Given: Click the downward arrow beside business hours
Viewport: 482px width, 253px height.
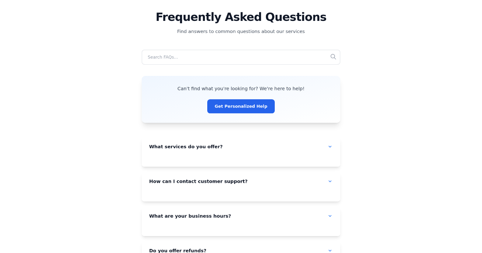Looking at the screenshot, I should click(x=330, y=216).
